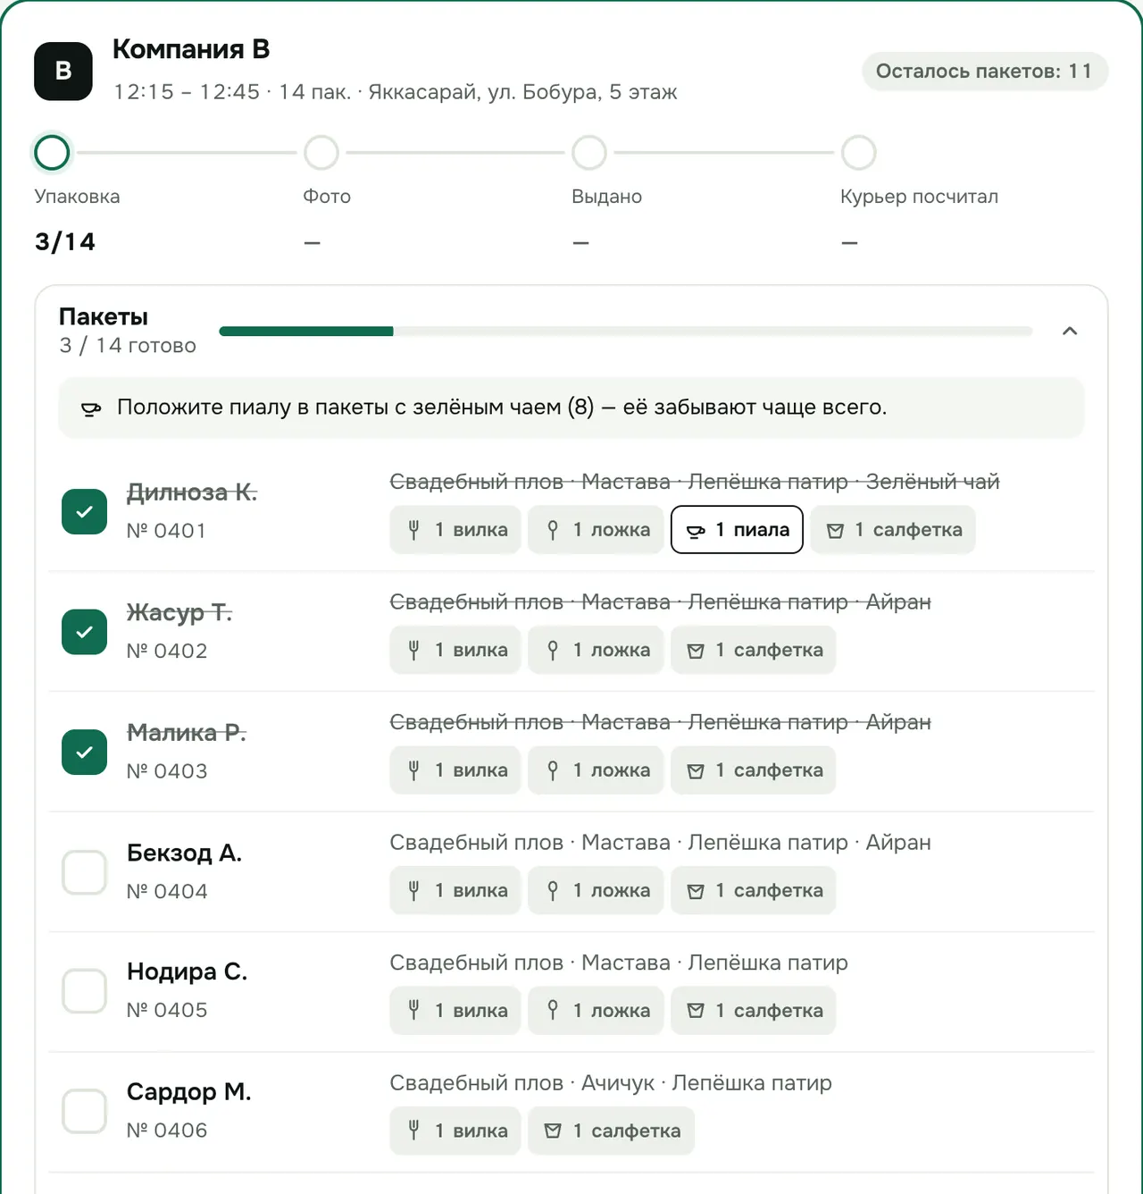Click the Осталось пакетов: 11 badge
The height and width of the screenshot is (1194, 1143).
pyautogui.click(x=985, y=71)
